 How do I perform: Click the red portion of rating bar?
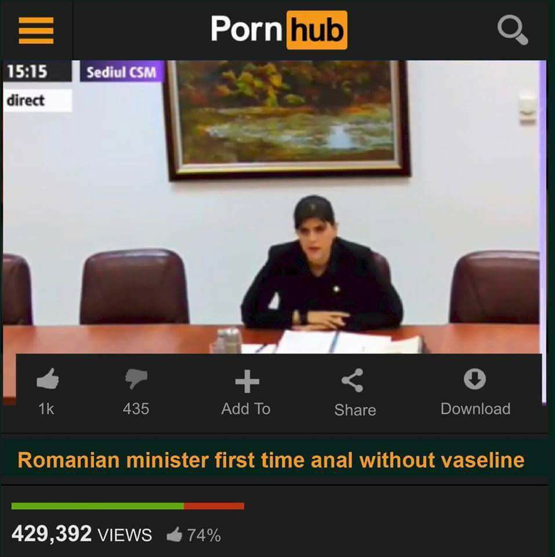[x=214, y=506]
